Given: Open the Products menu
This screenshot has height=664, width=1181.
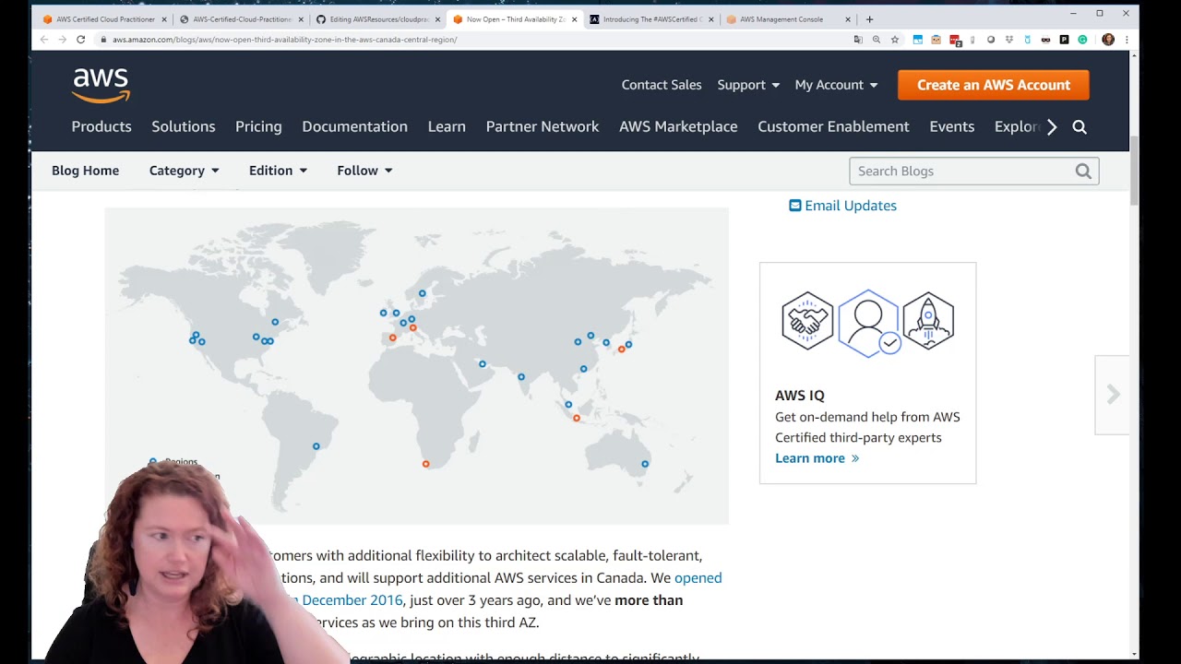Looking at the screenshot, I should [x=101, y=126].
